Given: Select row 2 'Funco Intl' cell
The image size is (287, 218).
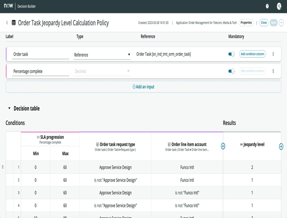Looking at the screenshot, I should coord(187,180).
